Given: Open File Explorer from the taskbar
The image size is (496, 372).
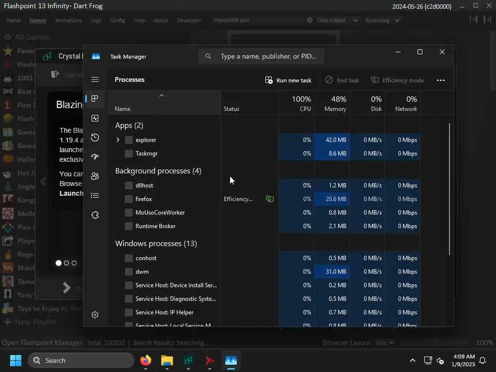Looking at the screenshot, I should tap(167, 360).
